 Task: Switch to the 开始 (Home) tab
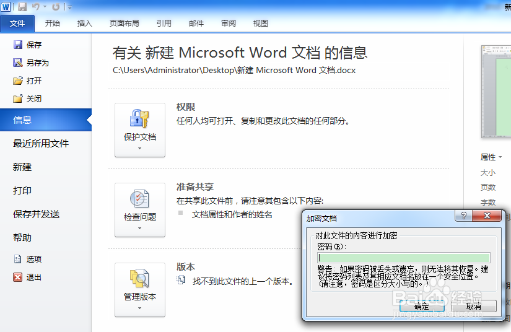pos(53,24)
